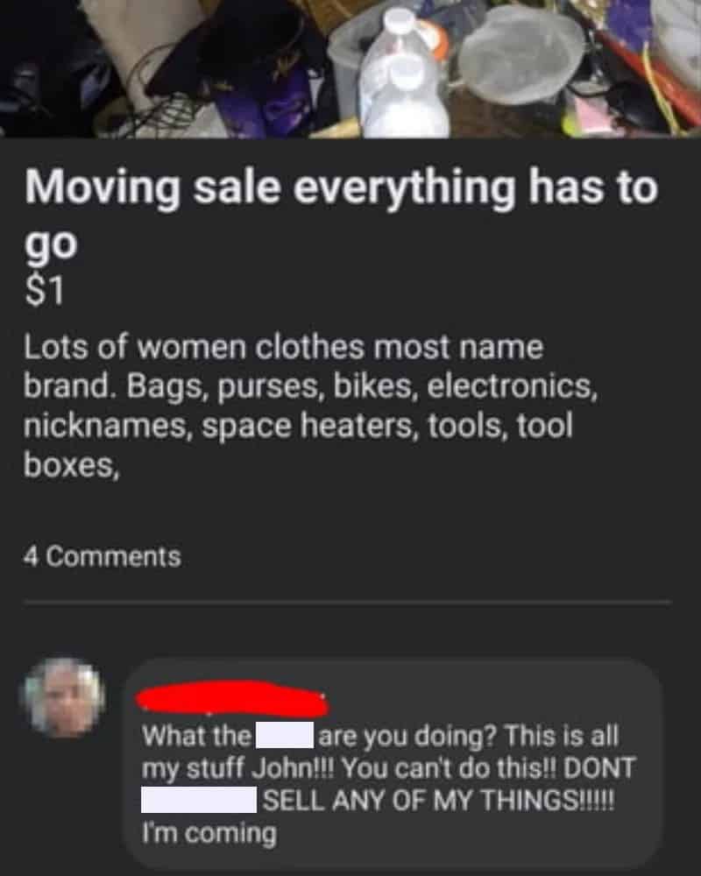Open the 4 Comments link

[103, 556]
